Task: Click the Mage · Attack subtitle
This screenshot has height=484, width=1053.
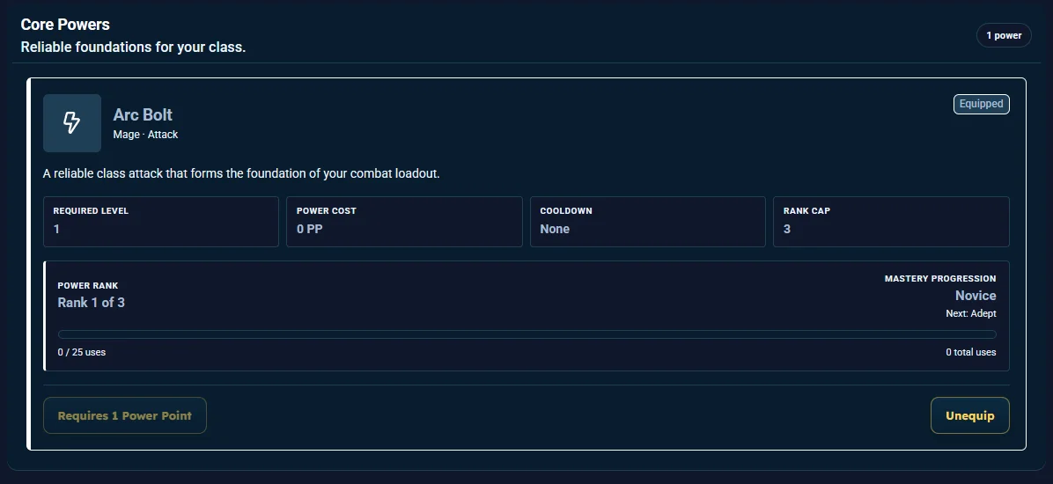Action: point(145,135)
